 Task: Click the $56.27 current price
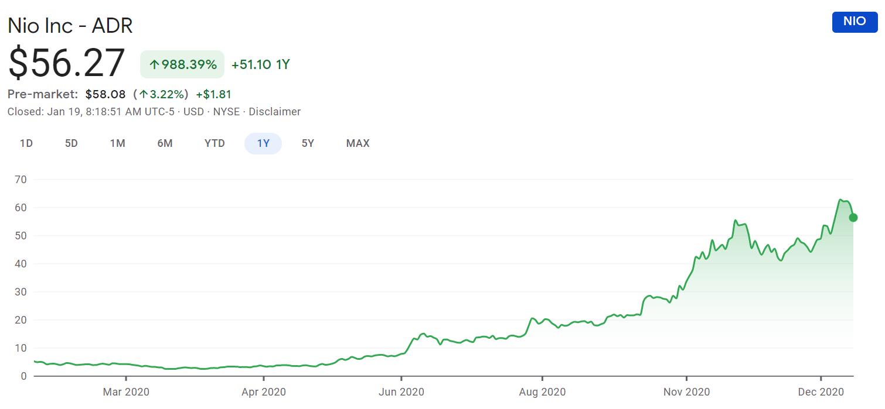[66, 63]
